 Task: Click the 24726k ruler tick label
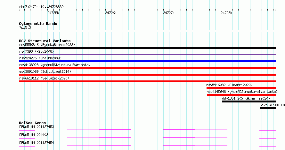point(111,13)
